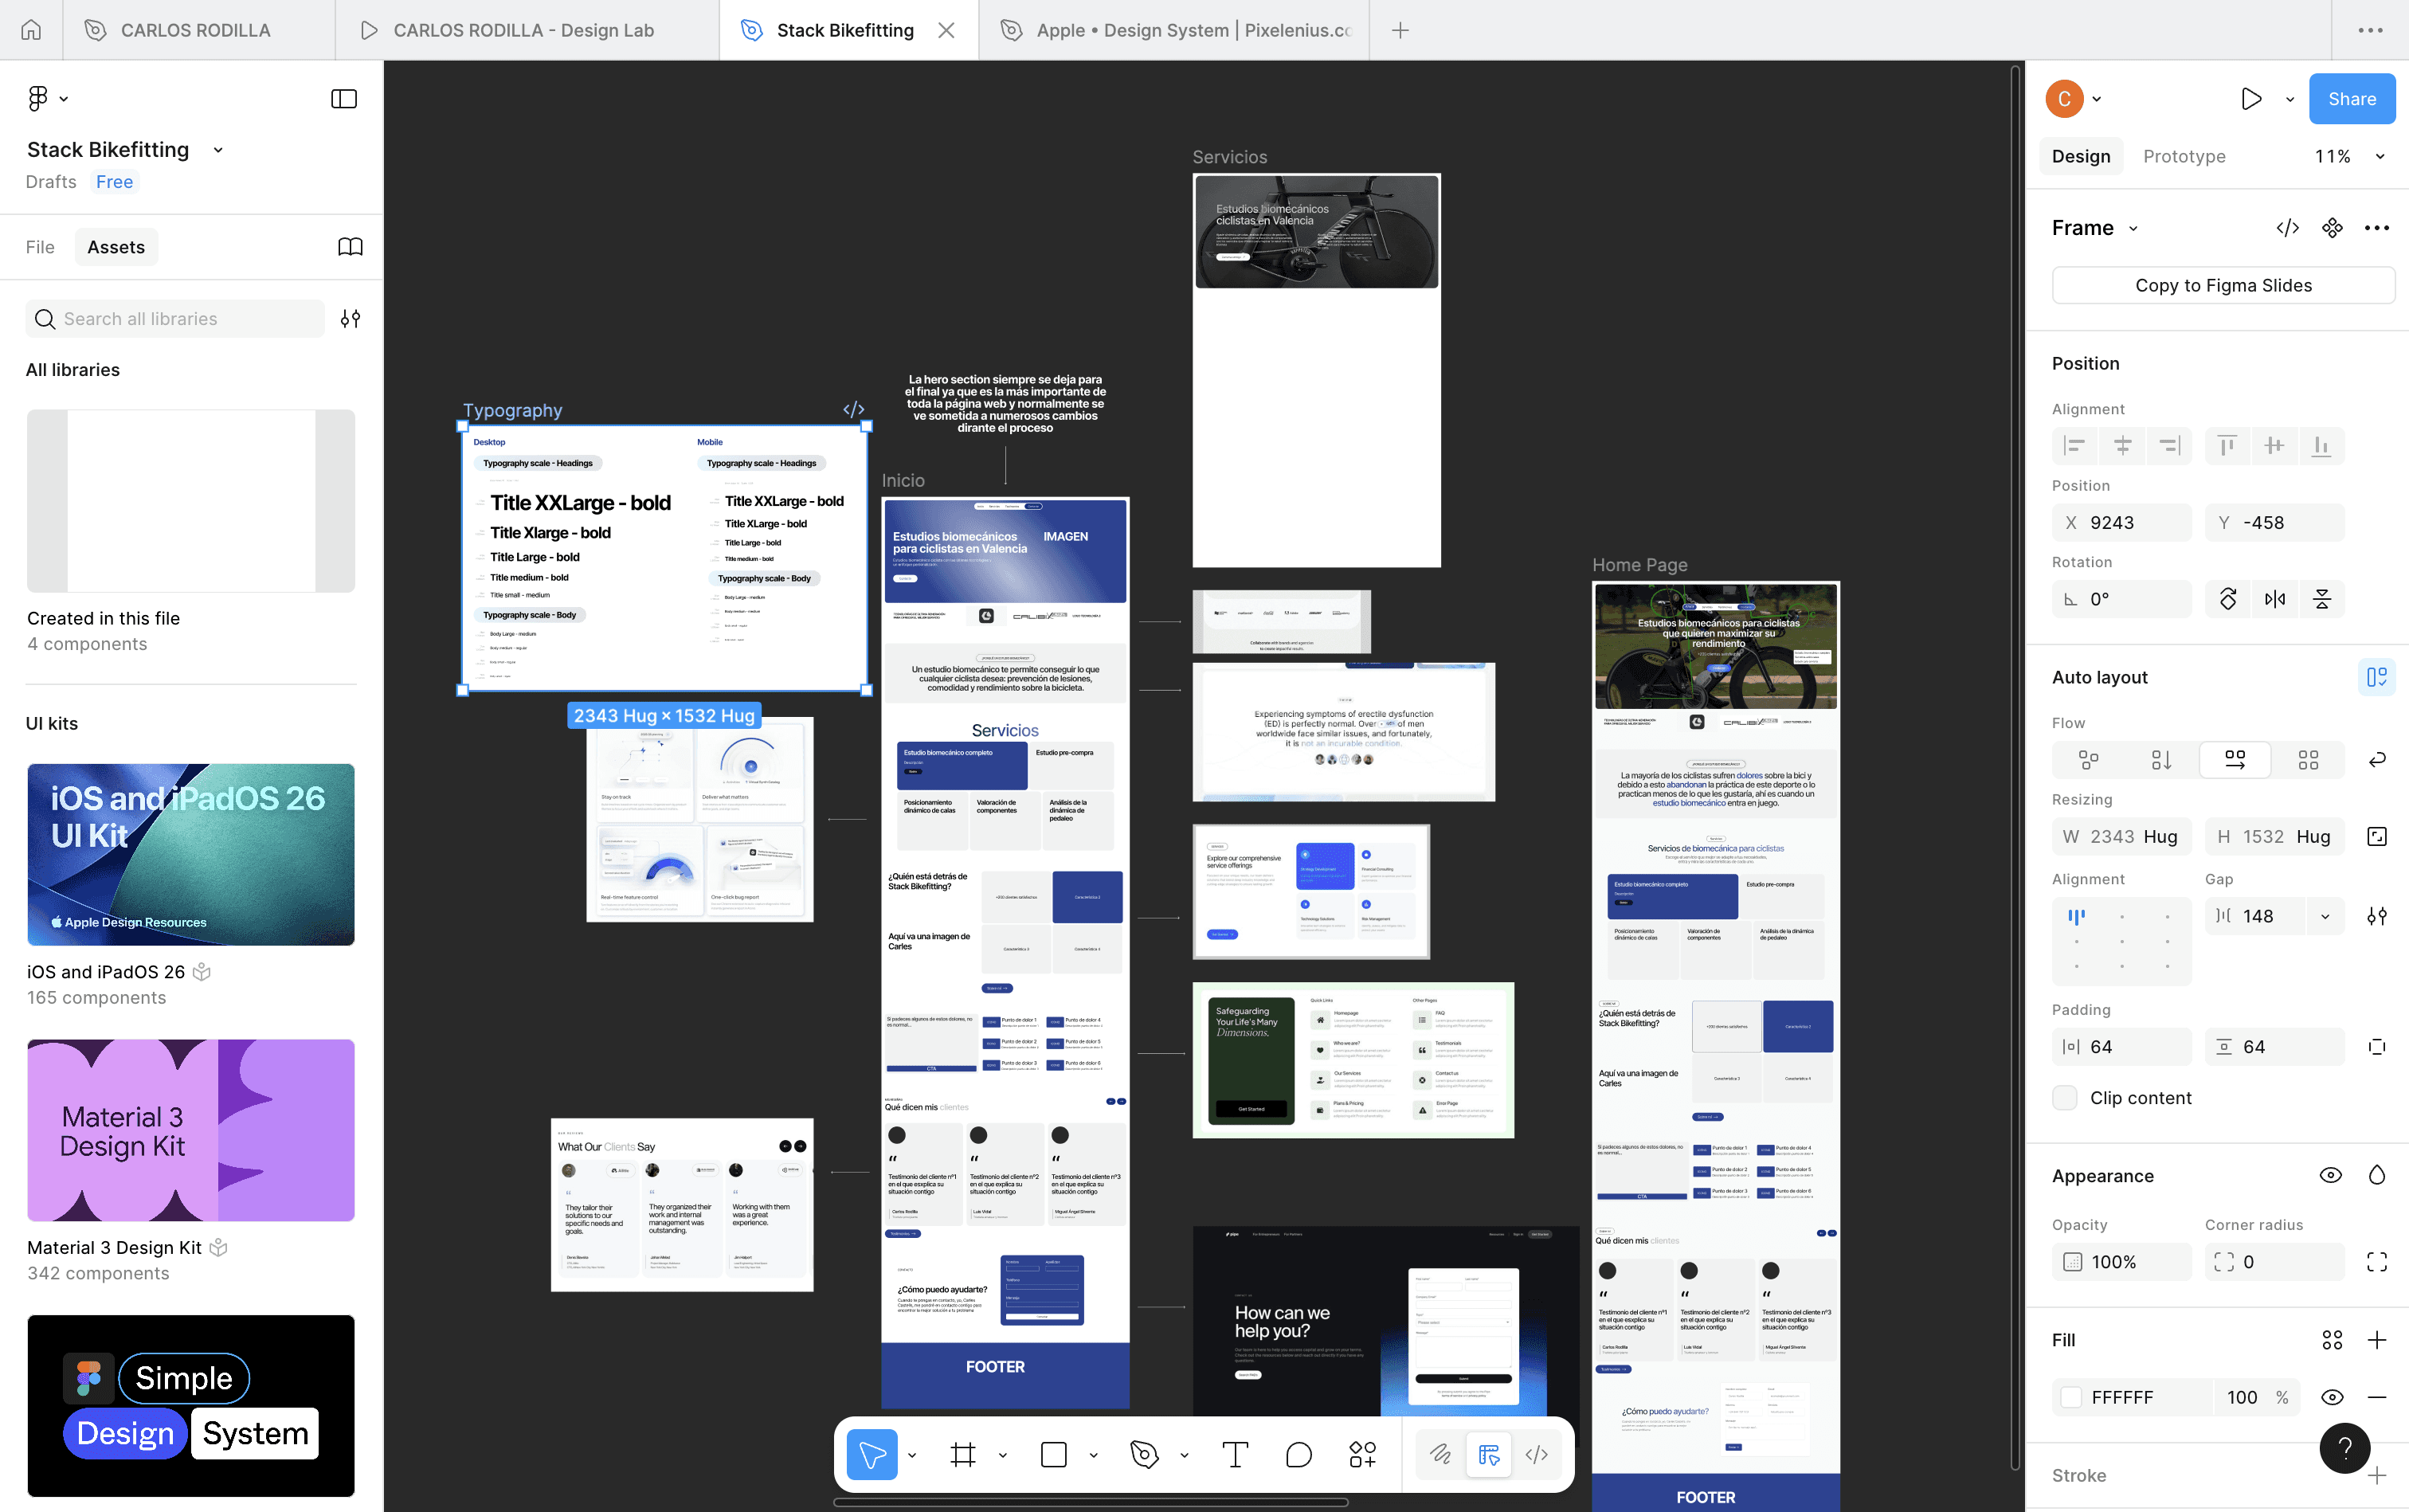
Task: Expand the Frame dropdown in the right panel
Action: (2134, 228)
